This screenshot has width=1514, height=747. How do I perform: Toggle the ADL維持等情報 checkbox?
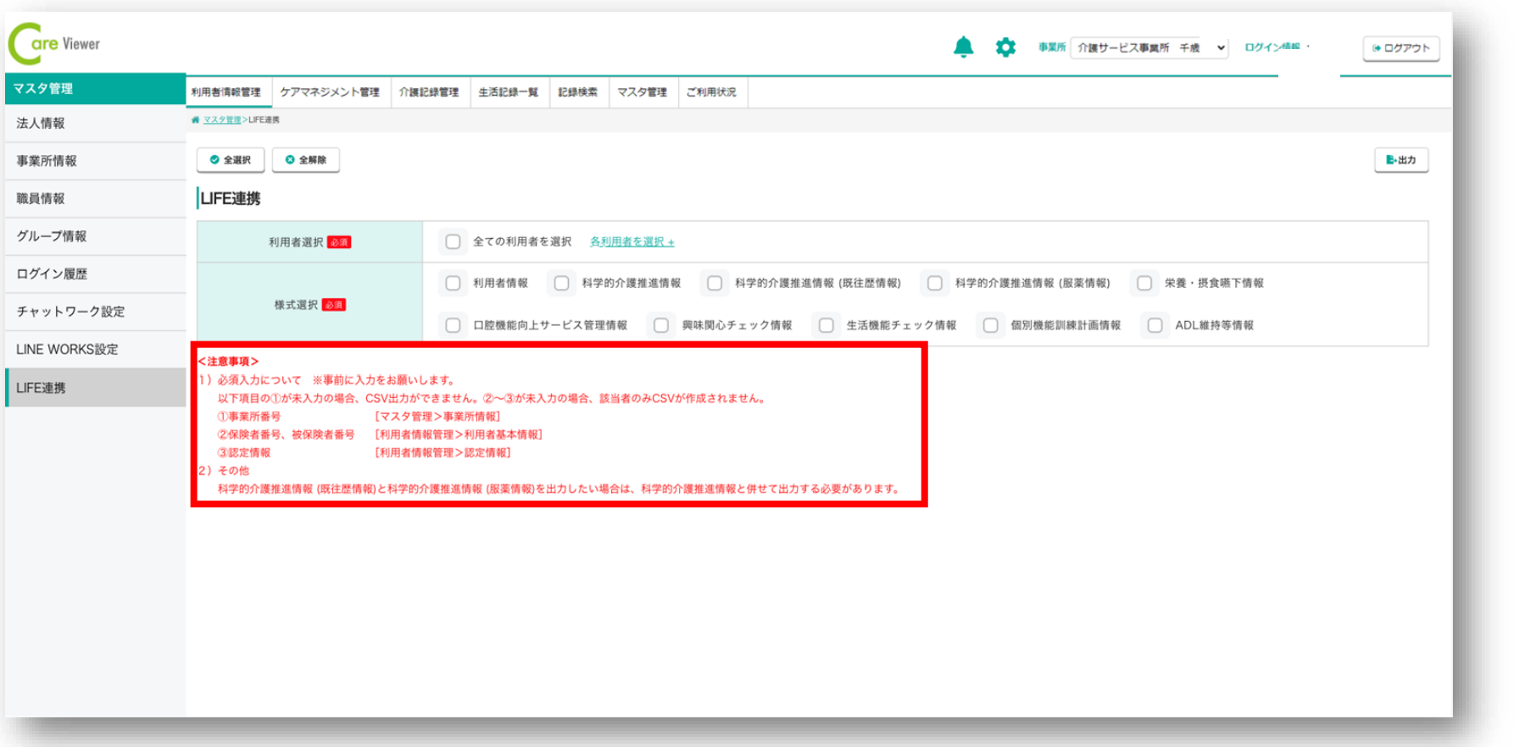pos(1155,325)
